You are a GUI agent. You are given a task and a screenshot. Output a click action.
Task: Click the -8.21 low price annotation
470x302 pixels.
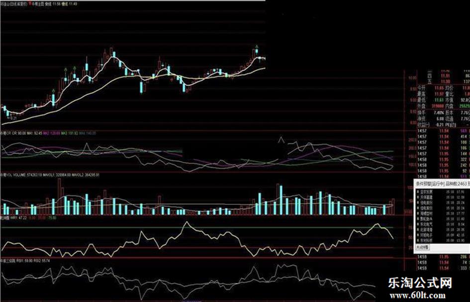[x=12, y=119]
